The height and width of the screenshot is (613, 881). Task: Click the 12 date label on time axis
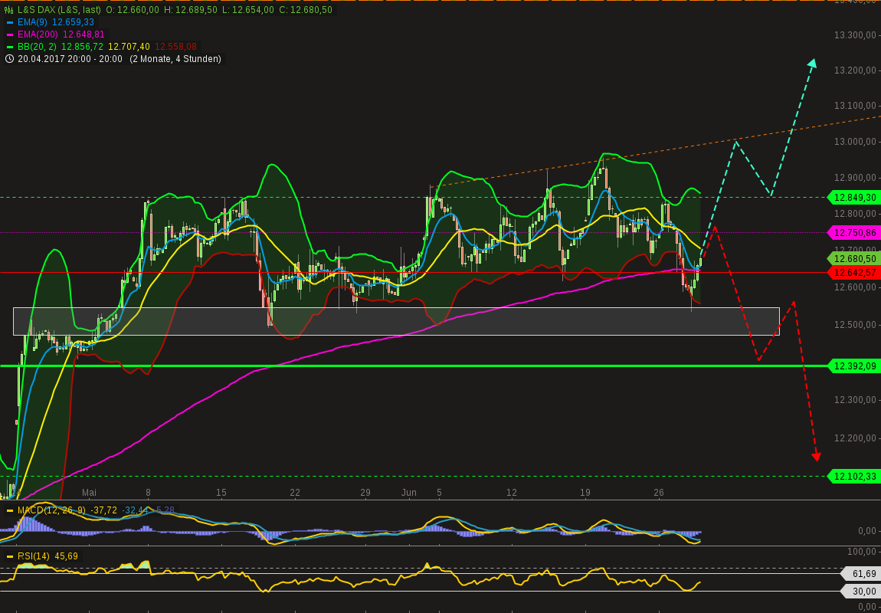[x=511, y=493]
